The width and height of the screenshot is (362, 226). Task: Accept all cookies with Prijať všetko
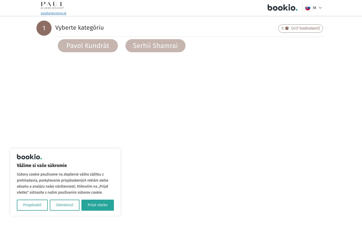98,205
